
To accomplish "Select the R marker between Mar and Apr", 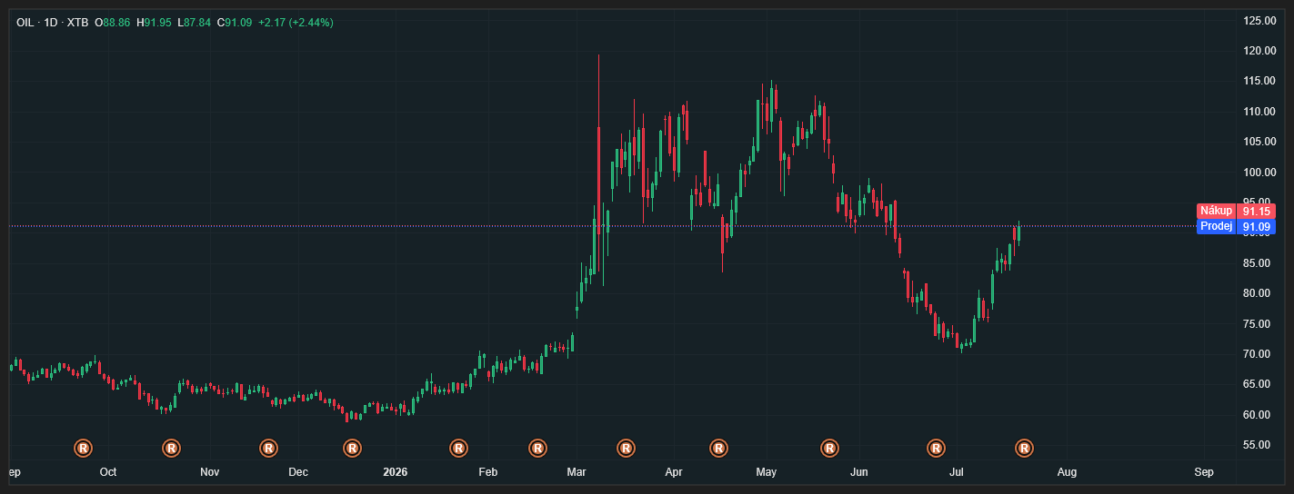I will 626,448.
